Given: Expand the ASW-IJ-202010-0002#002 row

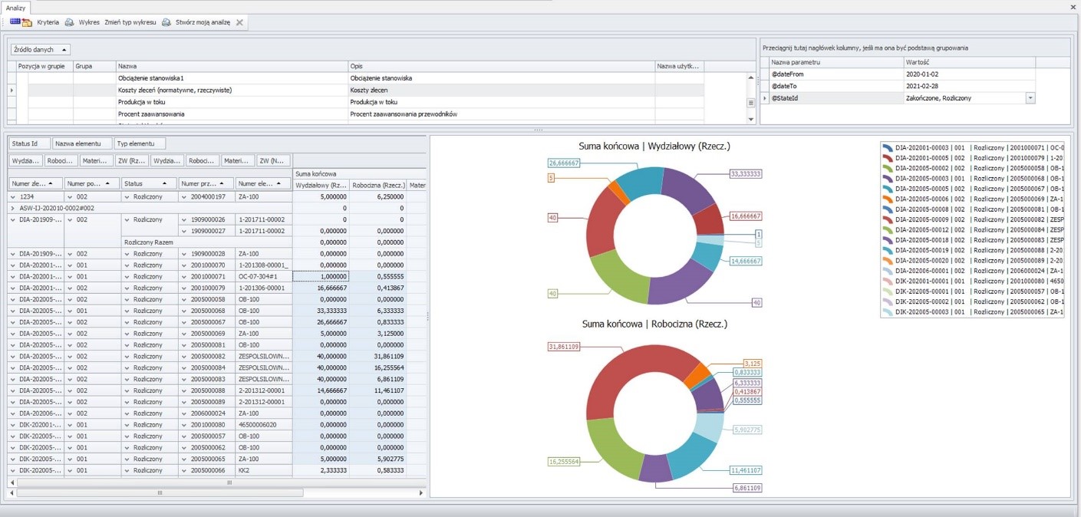Looking at the screenshot, I should (x=13, y=208).
